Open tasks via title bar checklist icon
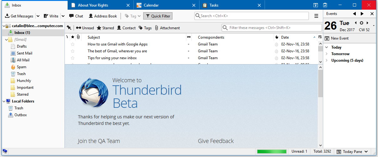 click(x=325, y=5)
